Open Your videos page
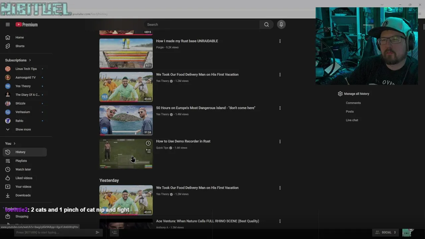 [25, 187]
